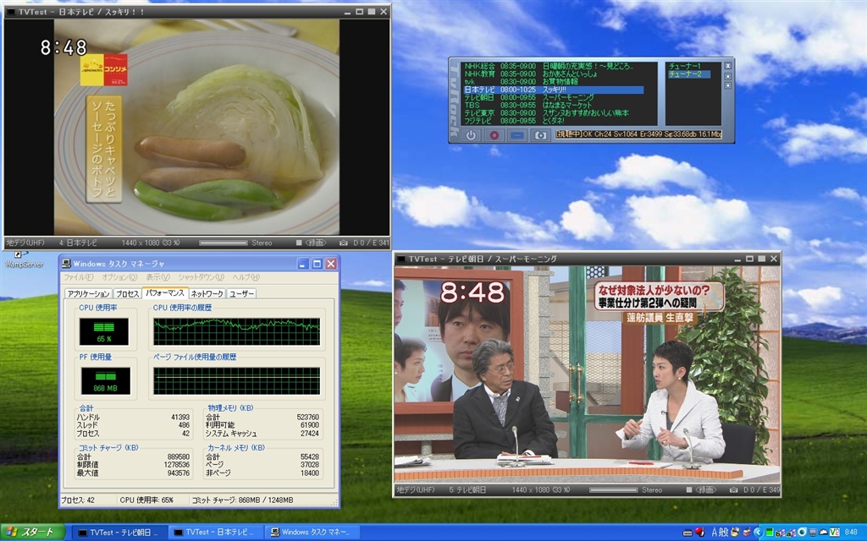Switch to the アプリケーション tab
The width and height of the screenshot is (867, 541).
pos(88,293)
